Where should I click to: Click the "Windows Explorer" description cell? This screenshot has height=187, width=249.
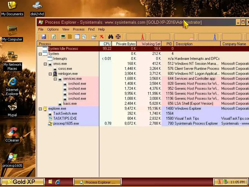point(188,108)
